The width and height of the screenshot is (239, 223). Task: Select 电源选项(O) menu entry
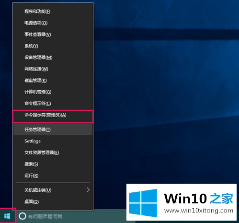(x=53, y=23)
